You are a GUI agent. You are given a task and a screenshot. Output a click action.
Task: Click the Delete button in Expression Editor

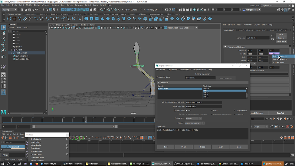click(184, 147)
